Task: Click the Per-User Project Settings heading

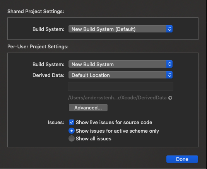Action: pos(38,46)
